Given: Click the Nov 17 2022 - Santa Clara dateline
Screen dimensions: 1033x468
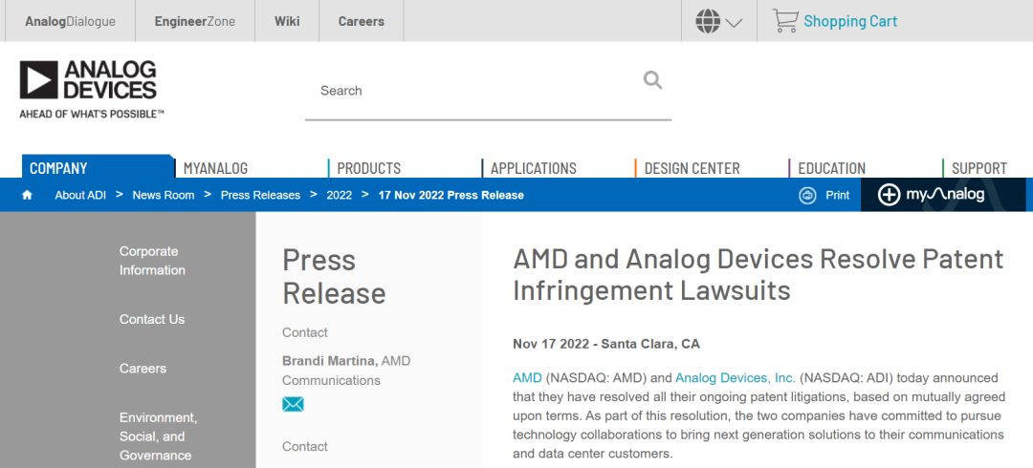Looking at the screenshot, I should coord(606,344).
